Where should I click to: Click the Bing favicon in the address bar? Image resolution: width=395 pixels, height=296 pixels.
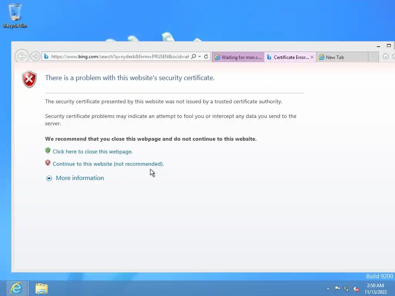pos(46,56)
